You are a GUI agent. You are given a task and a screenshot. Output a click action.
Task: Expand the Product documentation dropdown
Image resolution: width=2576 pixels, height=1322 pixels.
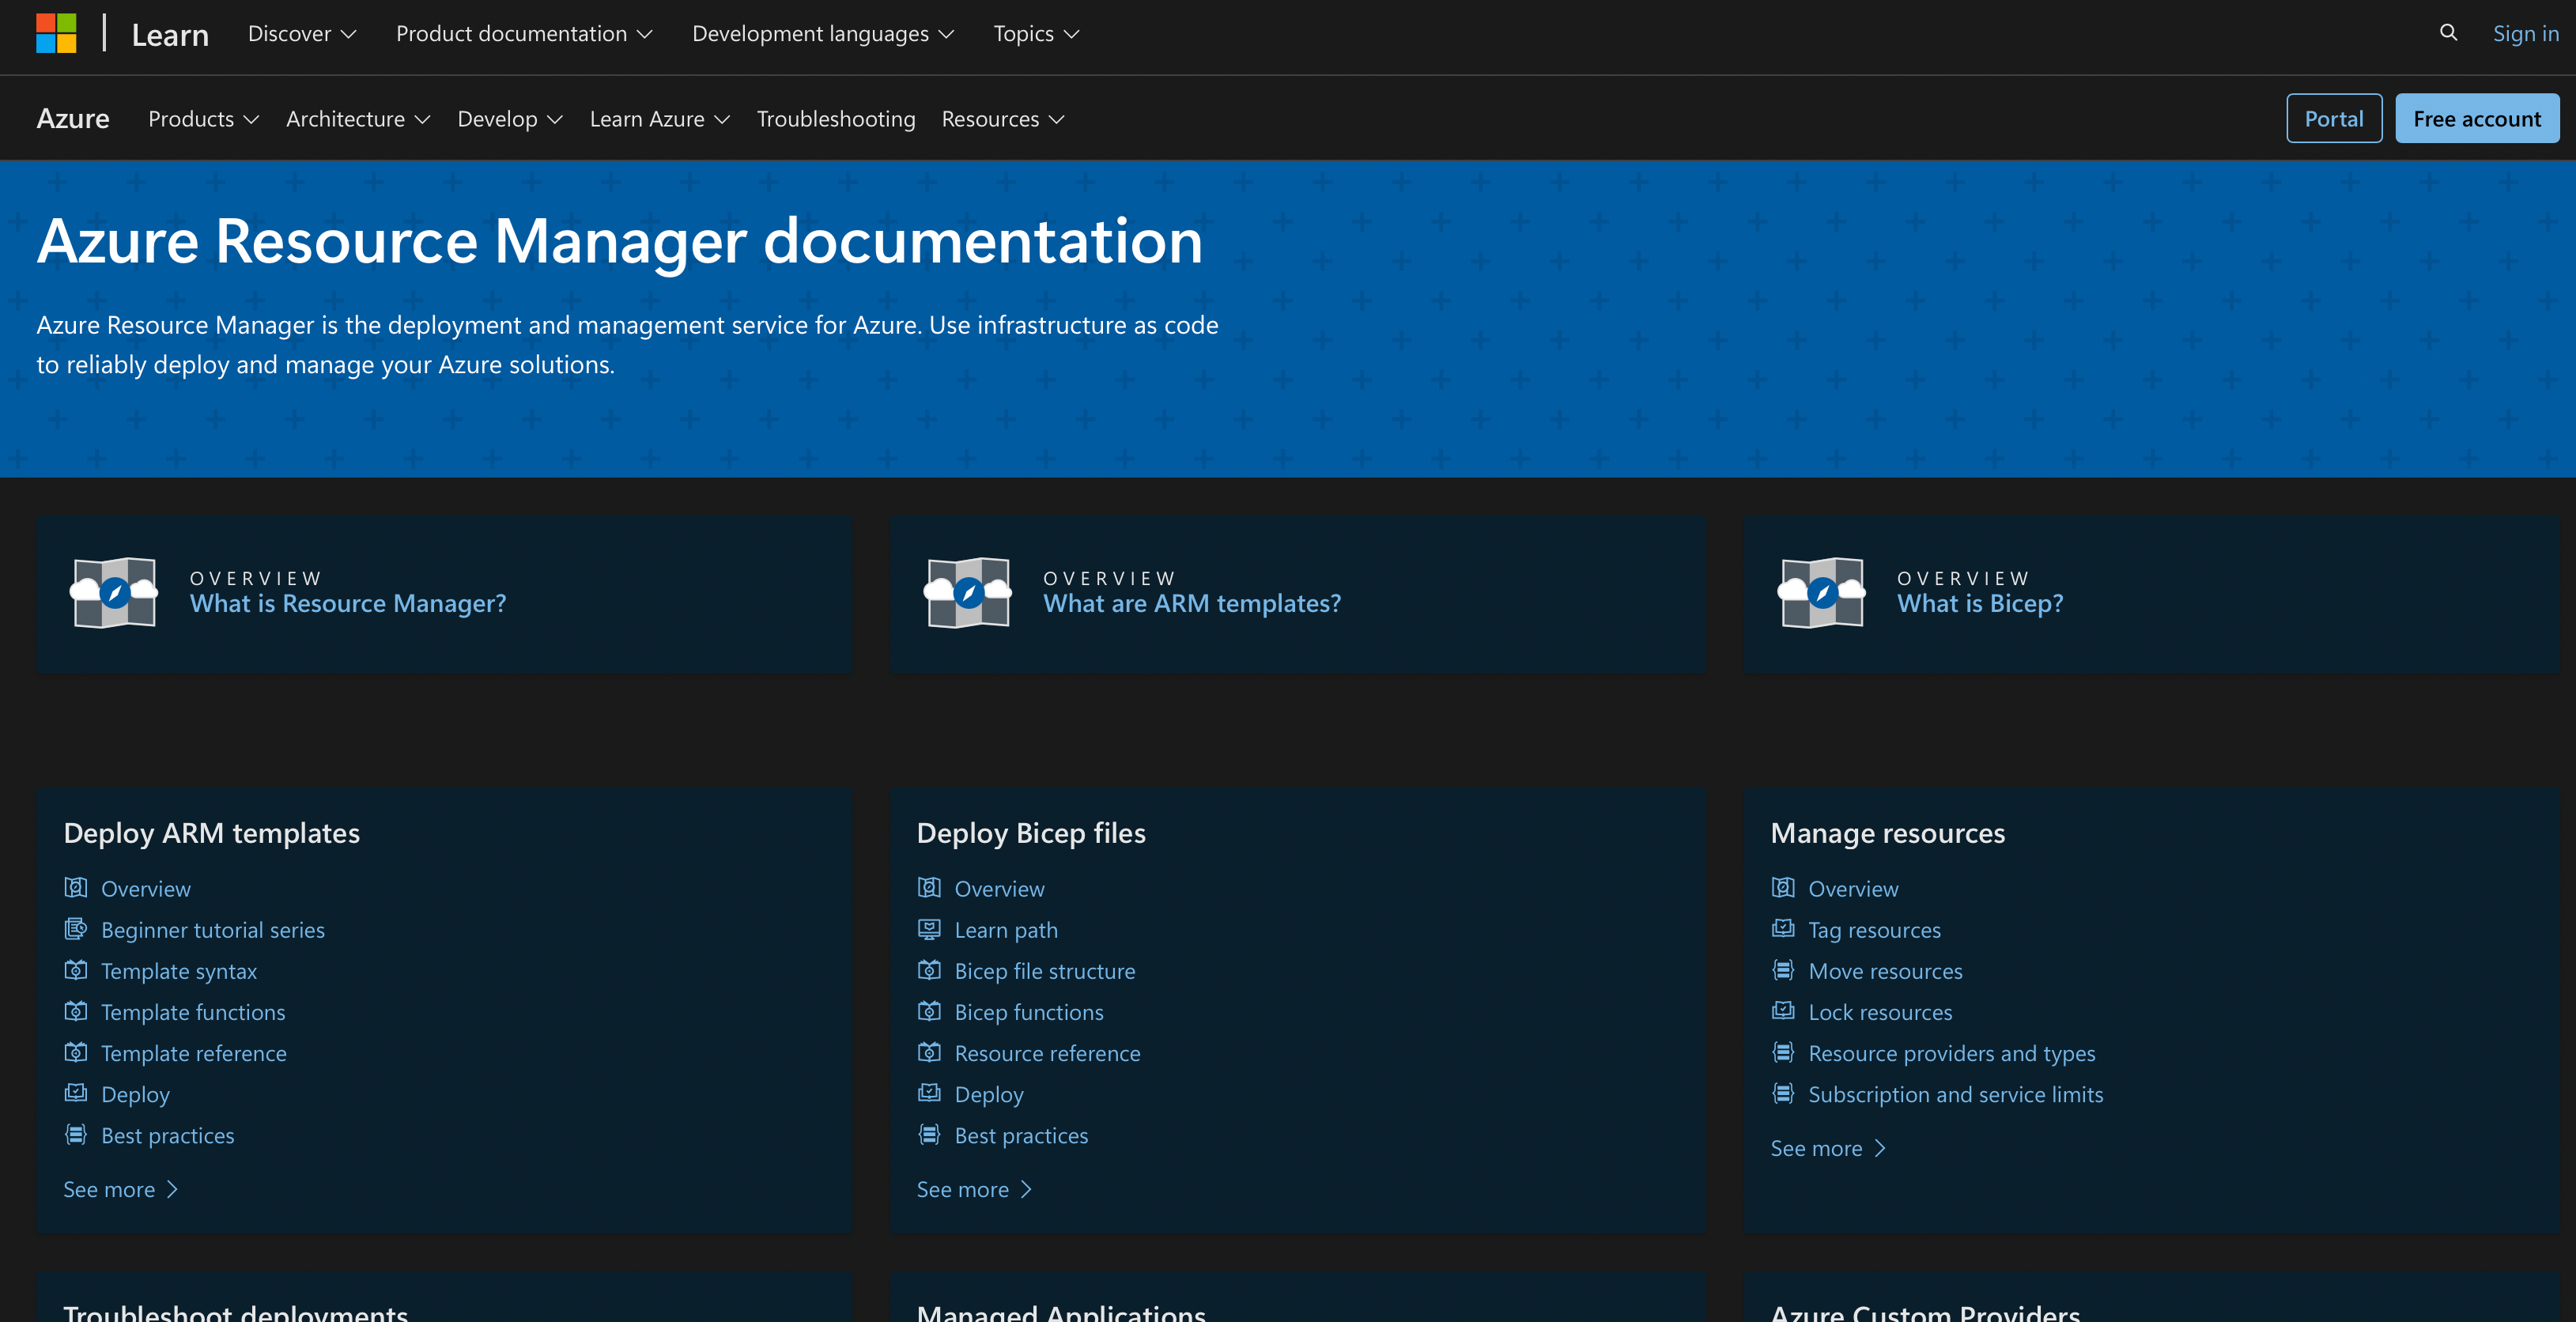point(524,34)
